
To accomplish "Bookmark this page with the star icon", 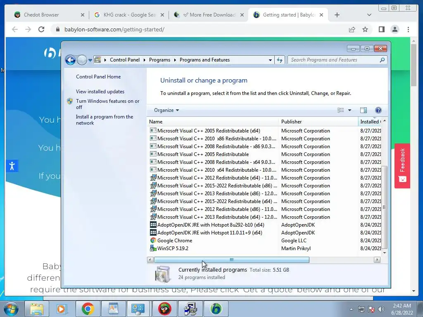I will (x=365, y=29).
